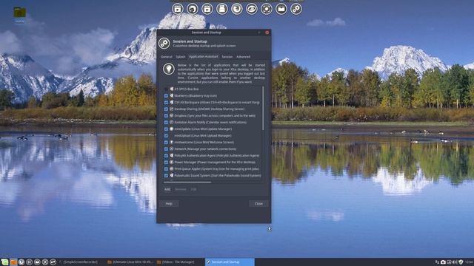Close the Session and Startup window
This screenshot has height=266, width=474.
pyautogui.click(x=267, y=33)
